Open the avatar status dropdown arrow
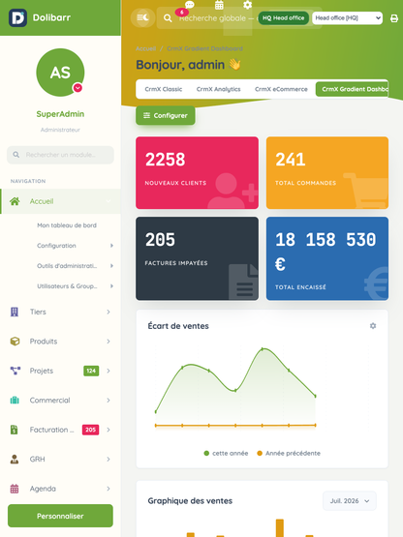This screenshot has width=403, height=537. [x=77, y=88]
